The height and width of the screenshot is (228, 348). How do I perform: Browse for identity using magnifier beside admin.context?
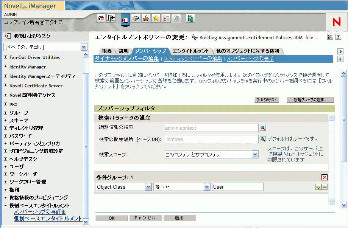point(263,128)
